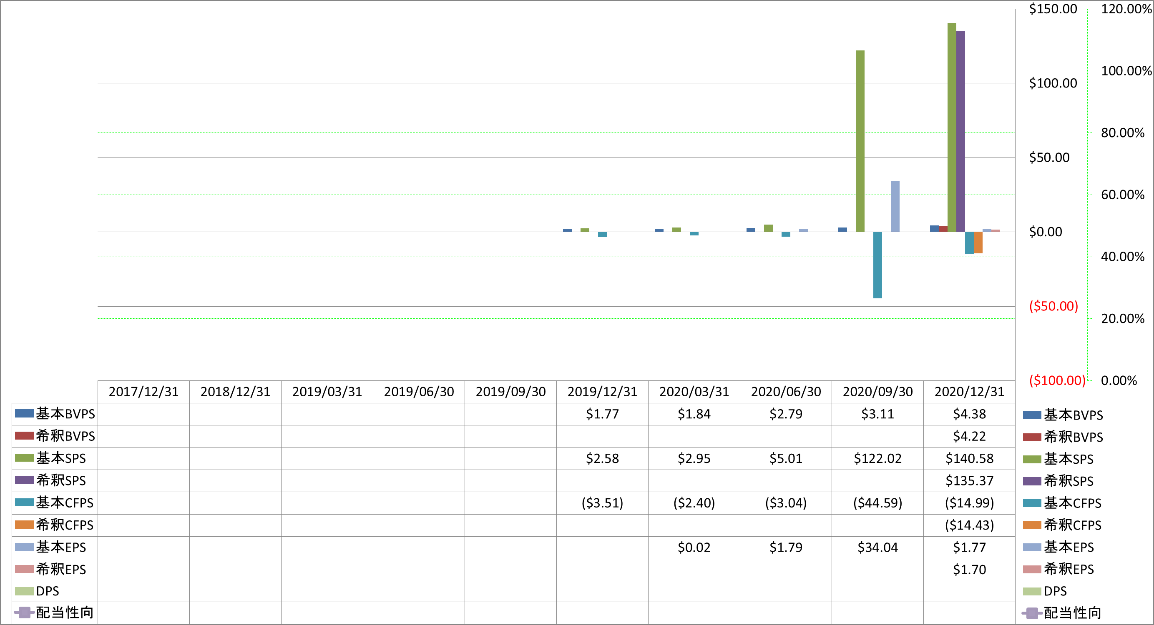Click the light blue 基本EPS bar for 2020/09/30
The image size is (1154, 625).
(x=895, y=206)
